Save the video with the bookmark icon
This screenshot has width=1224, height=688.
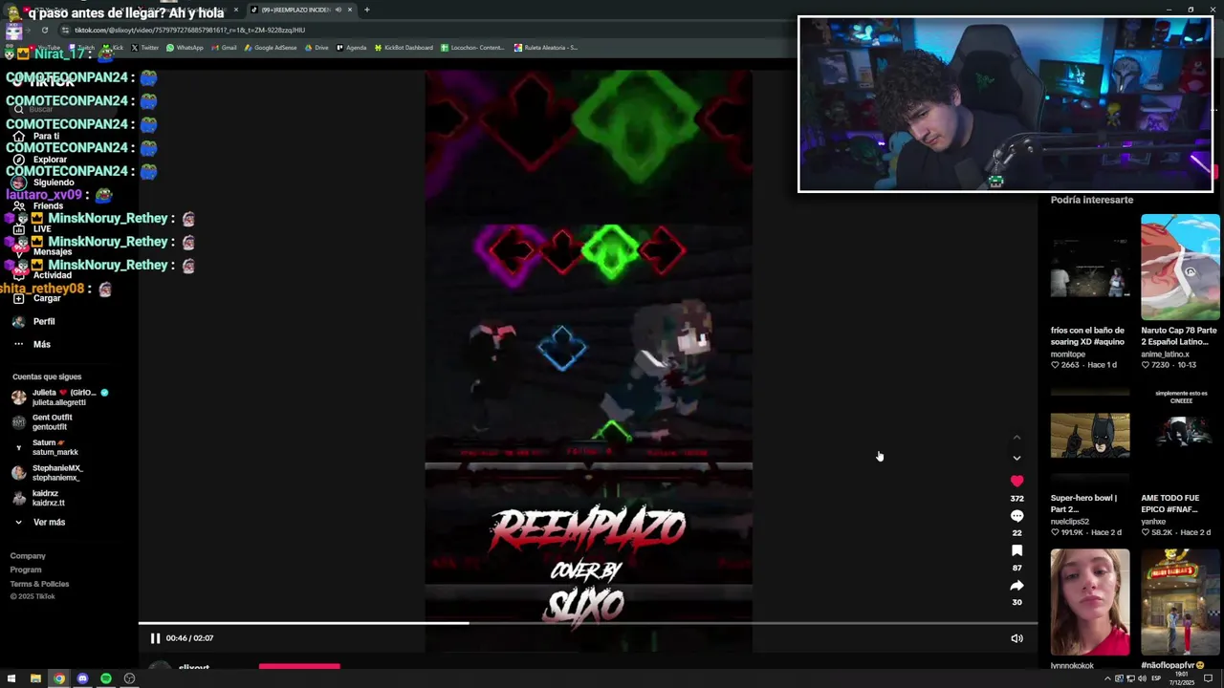coord(1016,550)
